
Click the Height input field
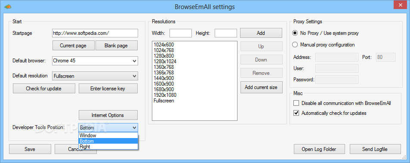click(x=226, y=33)
